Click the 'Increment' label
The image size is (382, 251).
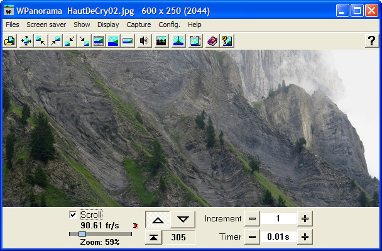223,218
